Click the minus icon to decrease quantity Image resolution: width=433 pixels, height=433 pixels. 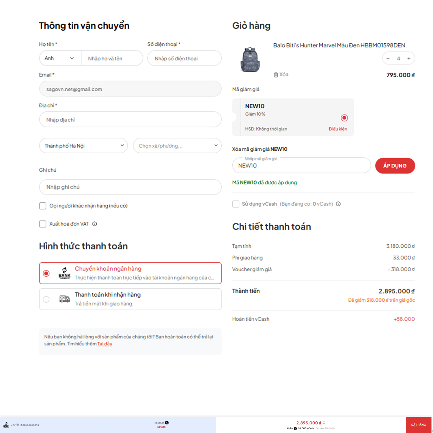tap(388, 58)
